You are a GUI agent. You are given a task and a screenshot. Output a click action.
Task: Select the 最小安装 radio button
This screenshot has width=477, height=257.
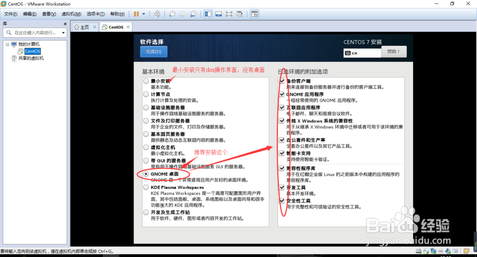coord(146,81)
